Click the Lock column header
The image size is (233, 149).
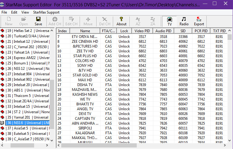(124, 31)
